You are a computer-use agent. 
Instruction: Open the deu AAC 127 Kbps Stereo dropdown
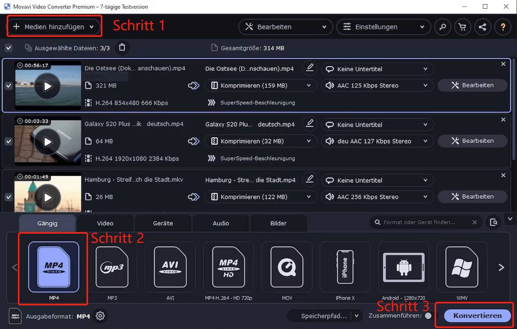pos(377,141)
